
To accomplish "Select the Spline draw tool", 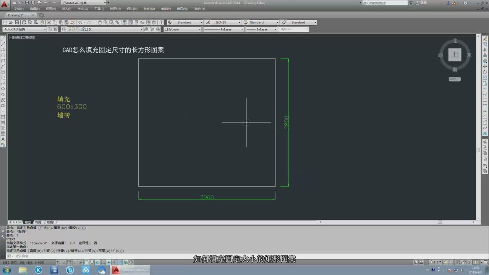I will click(3, 83).
